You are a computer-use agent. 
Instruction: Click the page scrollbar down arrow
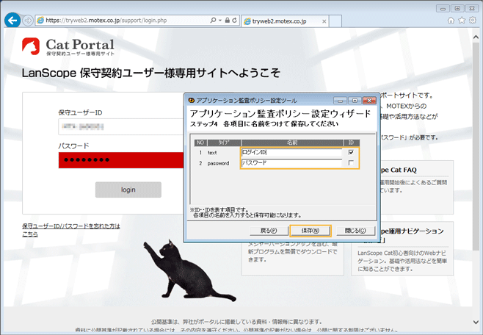[x=476, y=323]
